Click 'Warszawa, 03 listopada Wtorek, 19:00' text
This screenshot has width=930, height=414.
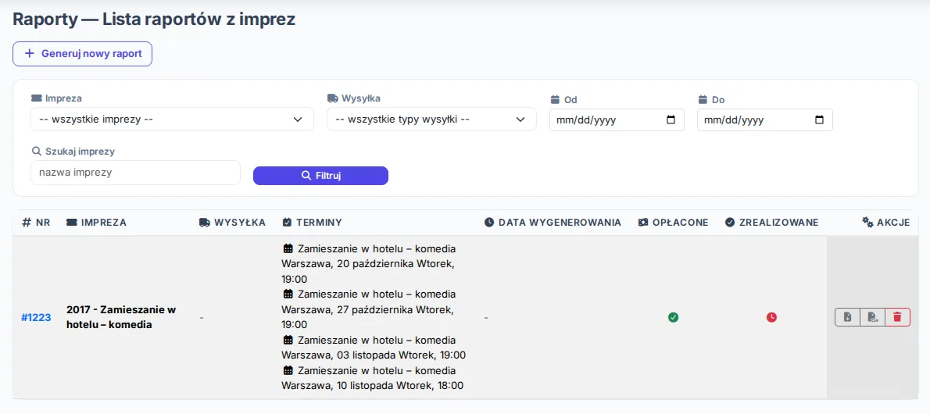[x=374, y=355]
